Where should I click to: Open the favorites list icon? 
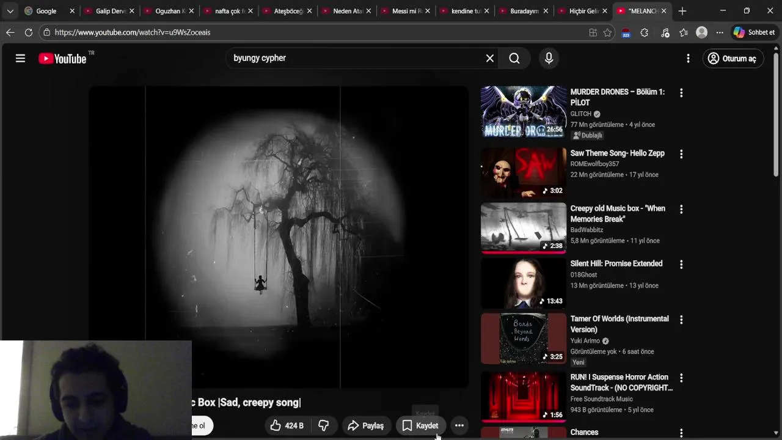684,32
